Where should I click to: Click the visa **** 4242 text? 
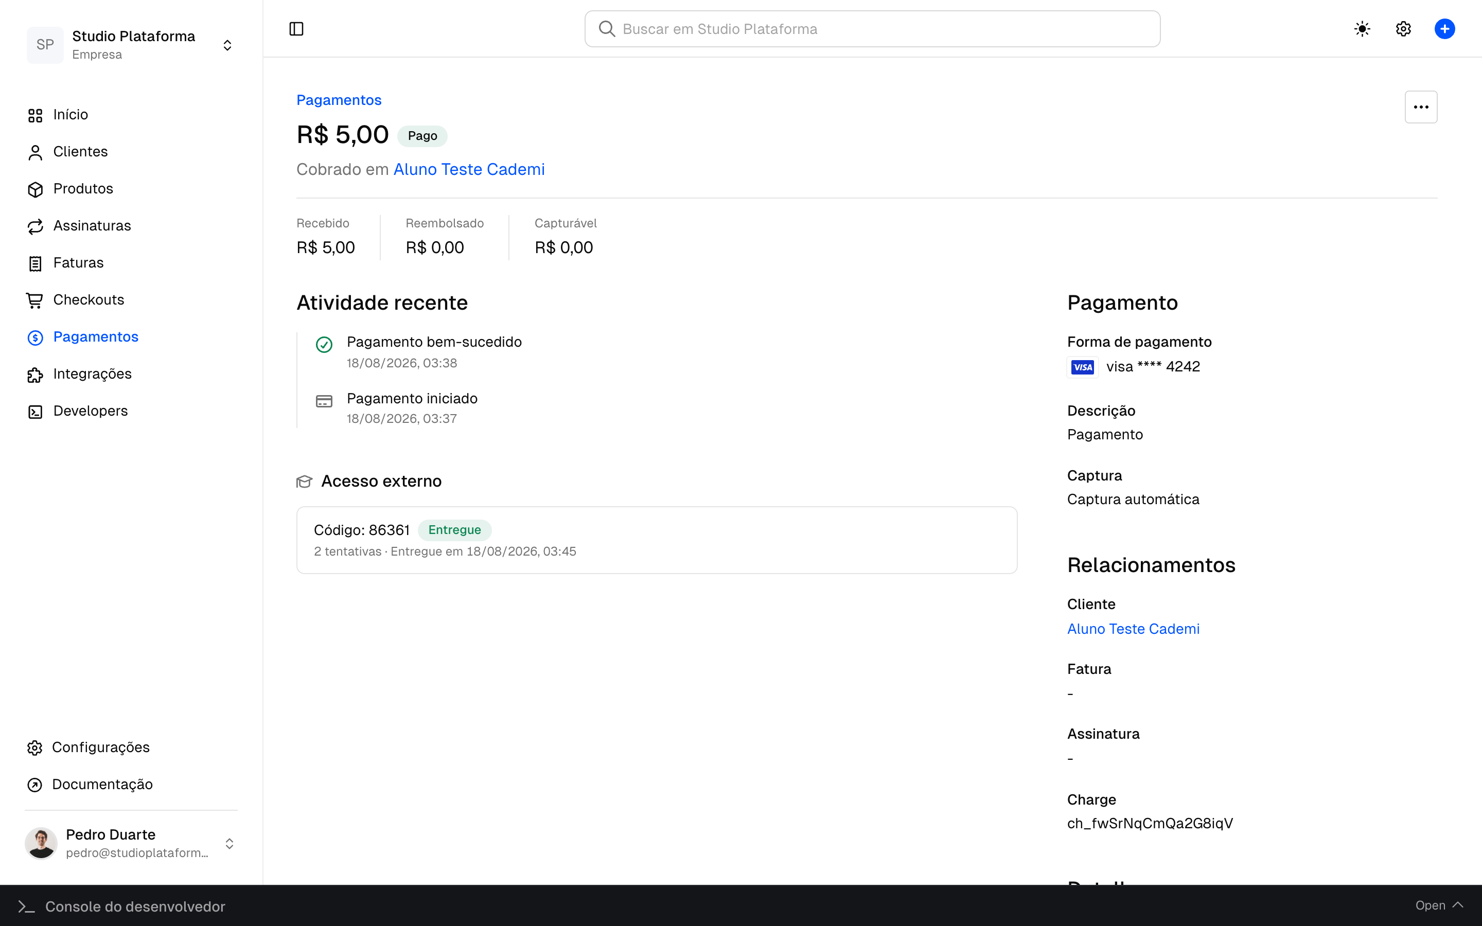[1153, 366]
